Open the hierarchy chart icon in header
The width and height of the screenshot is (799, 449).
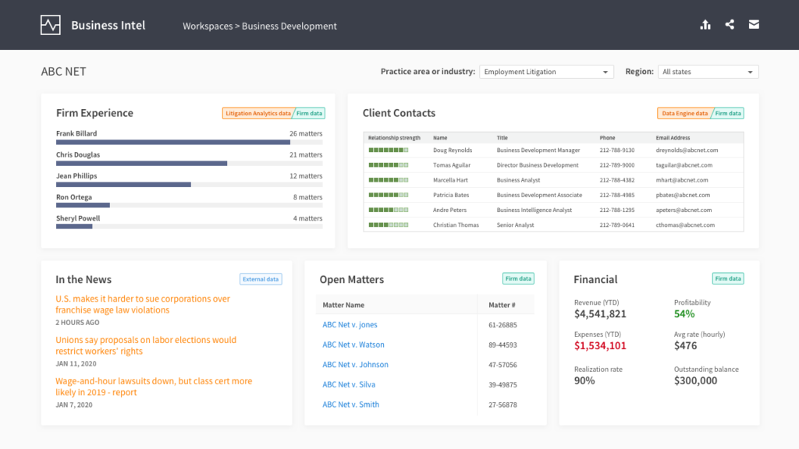pos(705,25)
